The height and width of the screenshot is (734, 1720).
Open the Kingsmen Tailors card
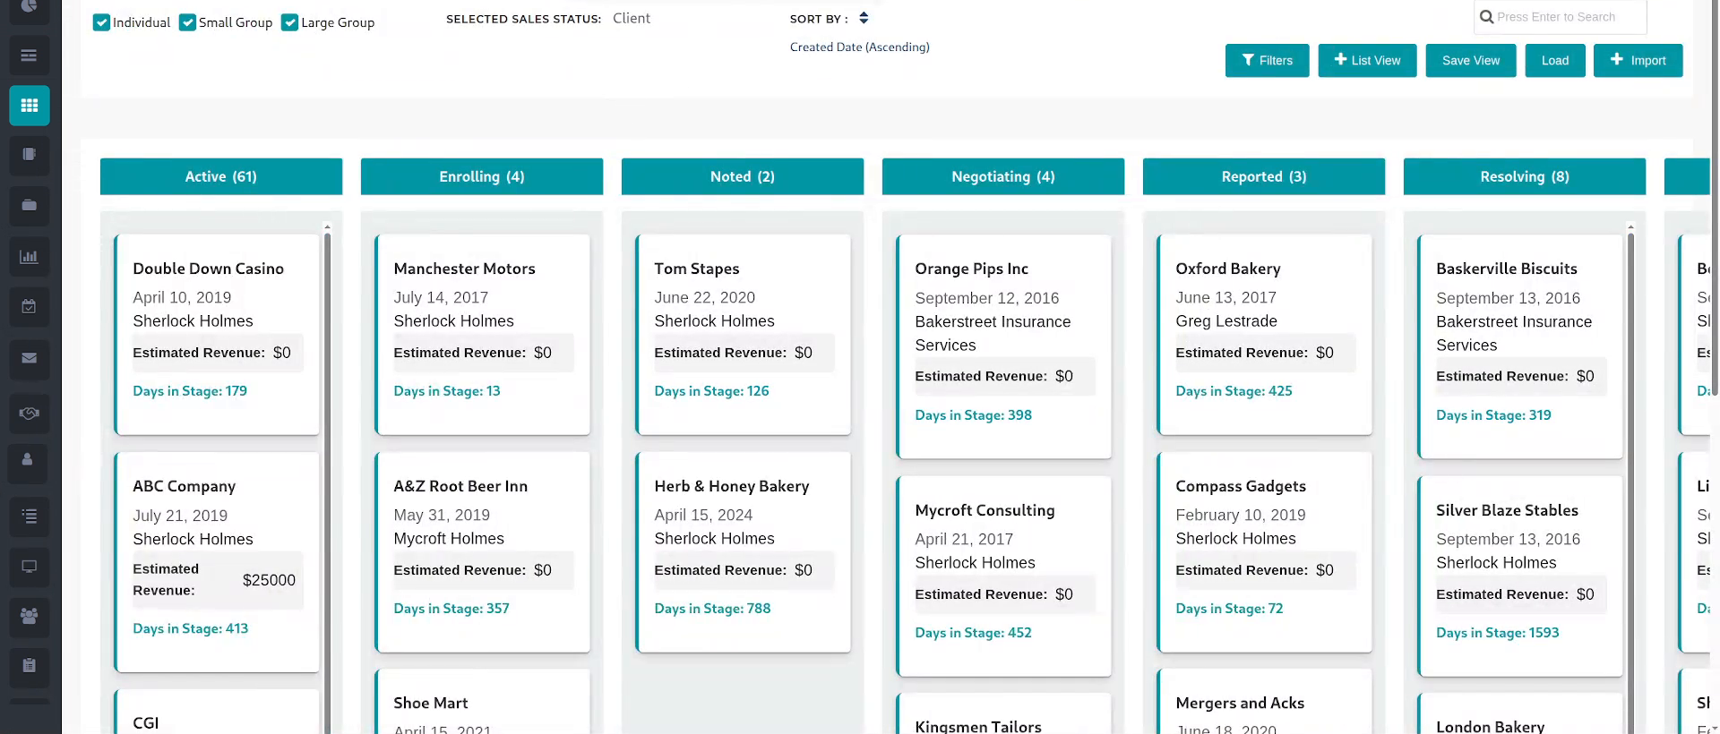1004,714
